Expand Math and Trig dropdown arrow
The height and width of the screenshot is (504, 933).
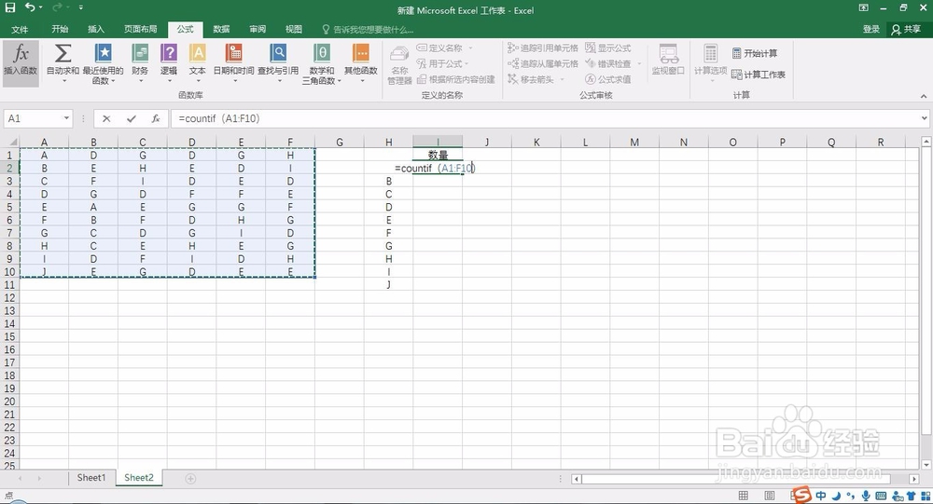pyautogui.click(x=340, y=81)
